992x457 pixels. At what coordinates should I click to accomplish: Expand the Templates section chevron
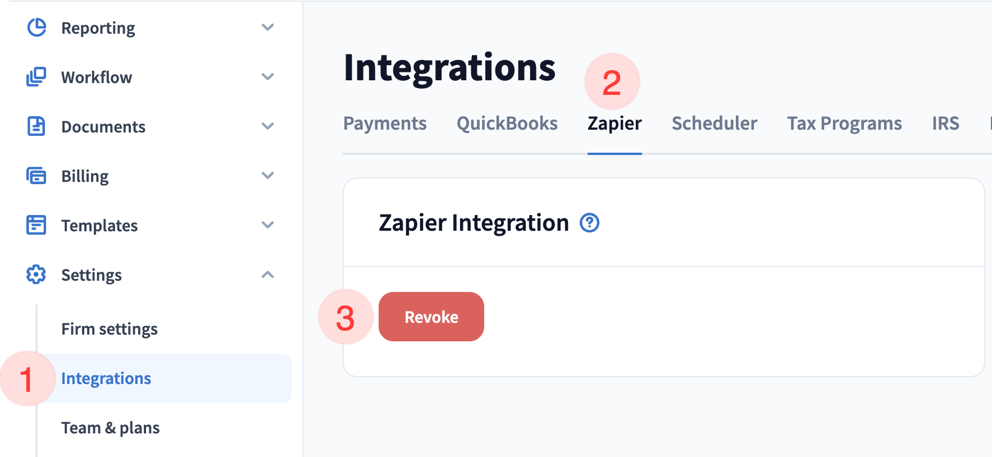(x=268, y=225)
